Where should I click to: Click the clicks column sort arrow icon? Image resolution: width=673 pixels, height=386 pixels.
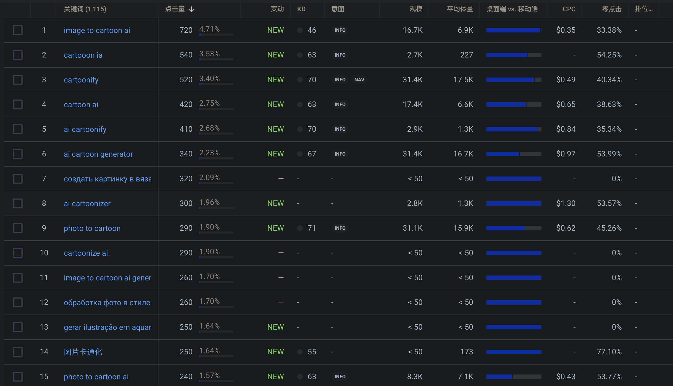coord(191,9)
